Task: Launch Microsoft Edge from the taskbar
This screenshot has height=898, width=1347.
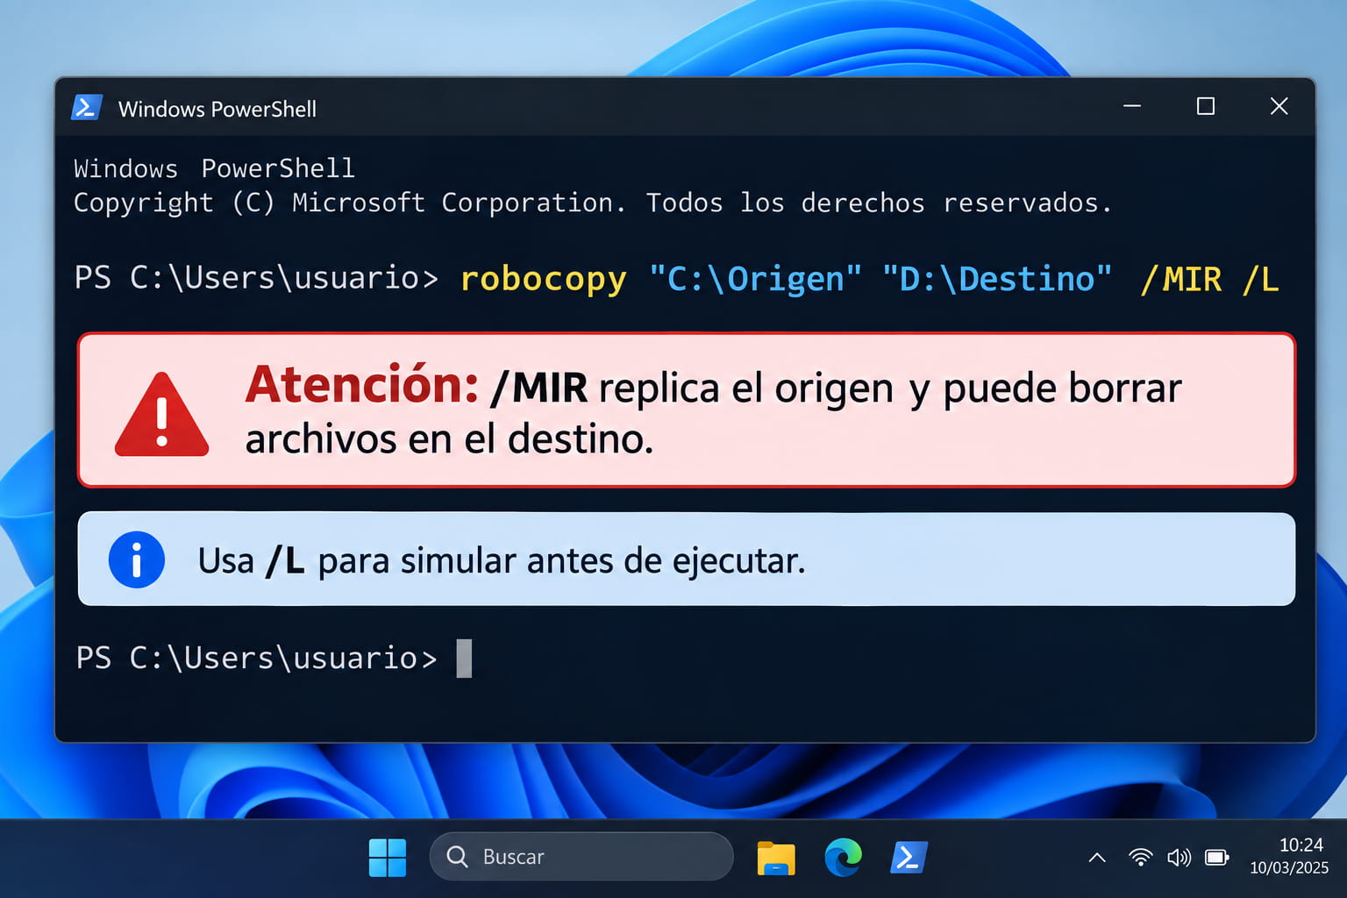Action: tap(843, 857)
